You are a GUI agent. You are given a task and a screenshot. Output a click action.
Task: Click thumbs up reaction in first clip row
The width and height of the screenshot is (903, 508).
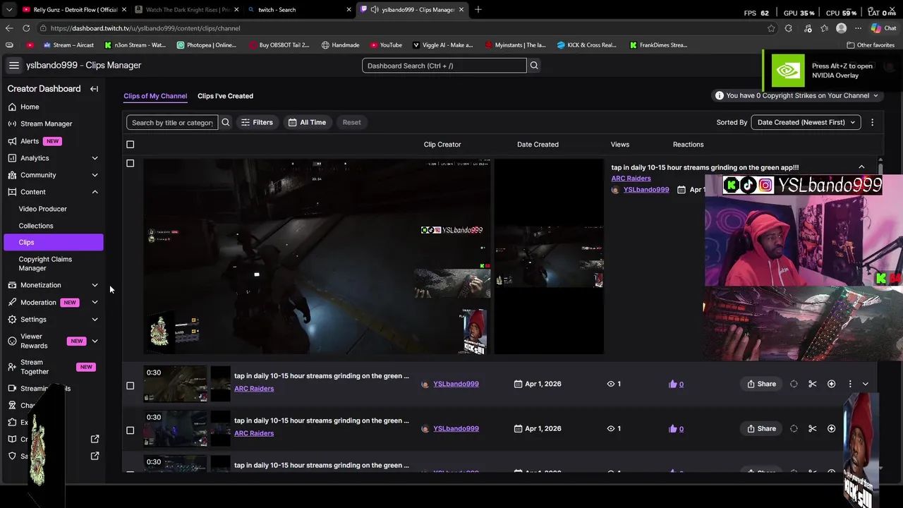pyautogui.click(x=672, y=384)
